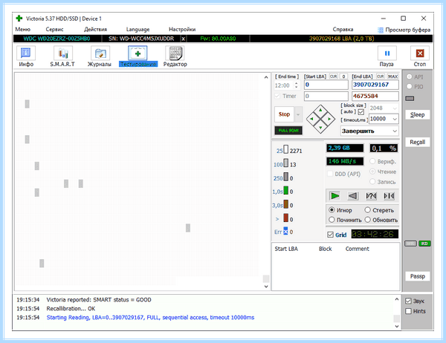The height and width of the screenshot is (343, 446).
Task: Select the Стереть radio button
Action: coord(367,210)
